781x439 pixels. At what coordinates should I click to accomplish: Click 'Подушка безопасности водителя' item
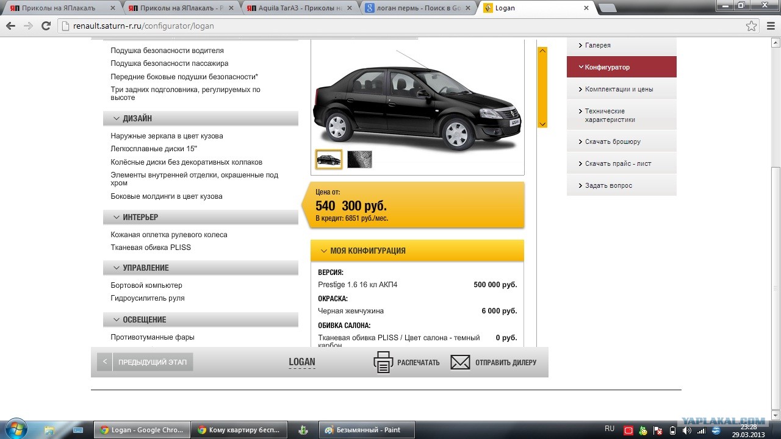167,51
